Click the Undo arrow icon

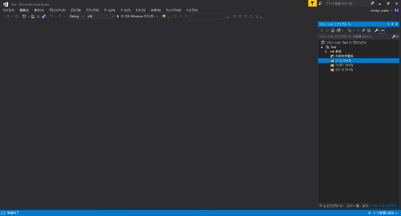(51, 16)
